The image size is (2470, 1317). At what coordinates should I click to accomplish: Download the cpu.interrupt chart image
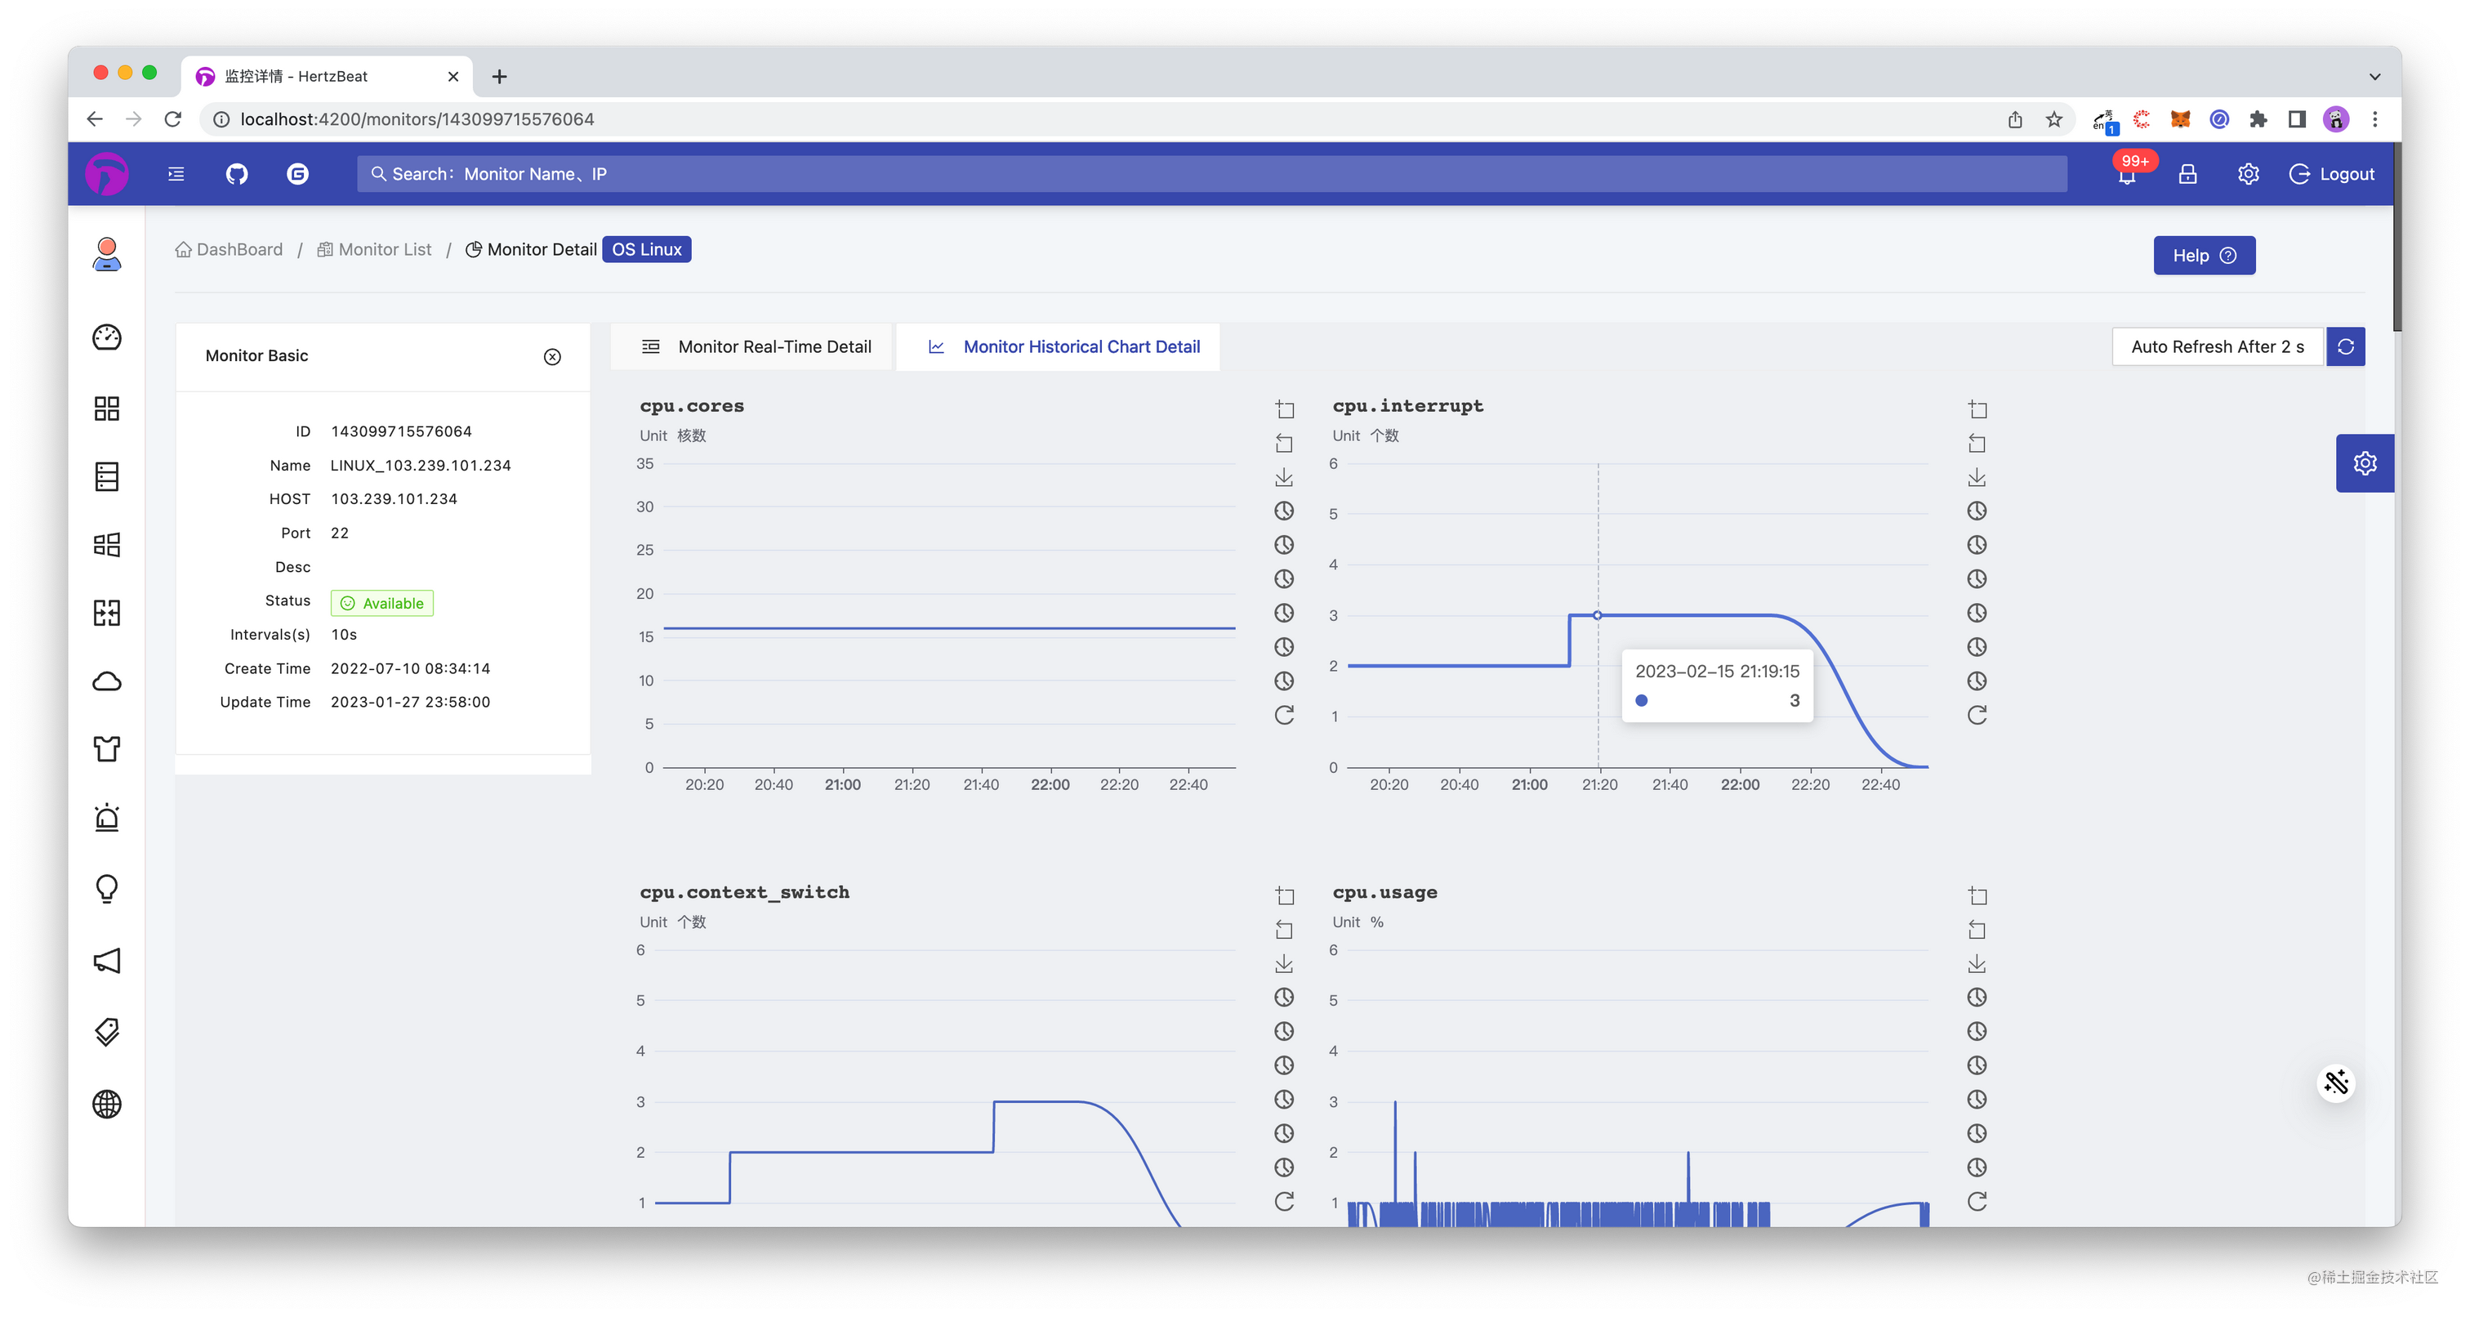(1976, 477)
